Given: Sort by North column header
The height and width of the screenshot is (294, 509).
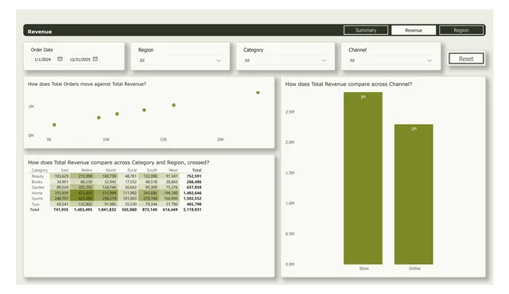Looking at the screenshot, I should 111,170.
